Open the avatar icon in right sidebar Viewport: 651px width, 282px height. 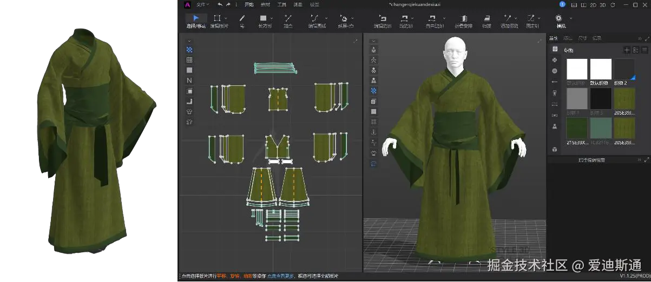tap(555, 126)
